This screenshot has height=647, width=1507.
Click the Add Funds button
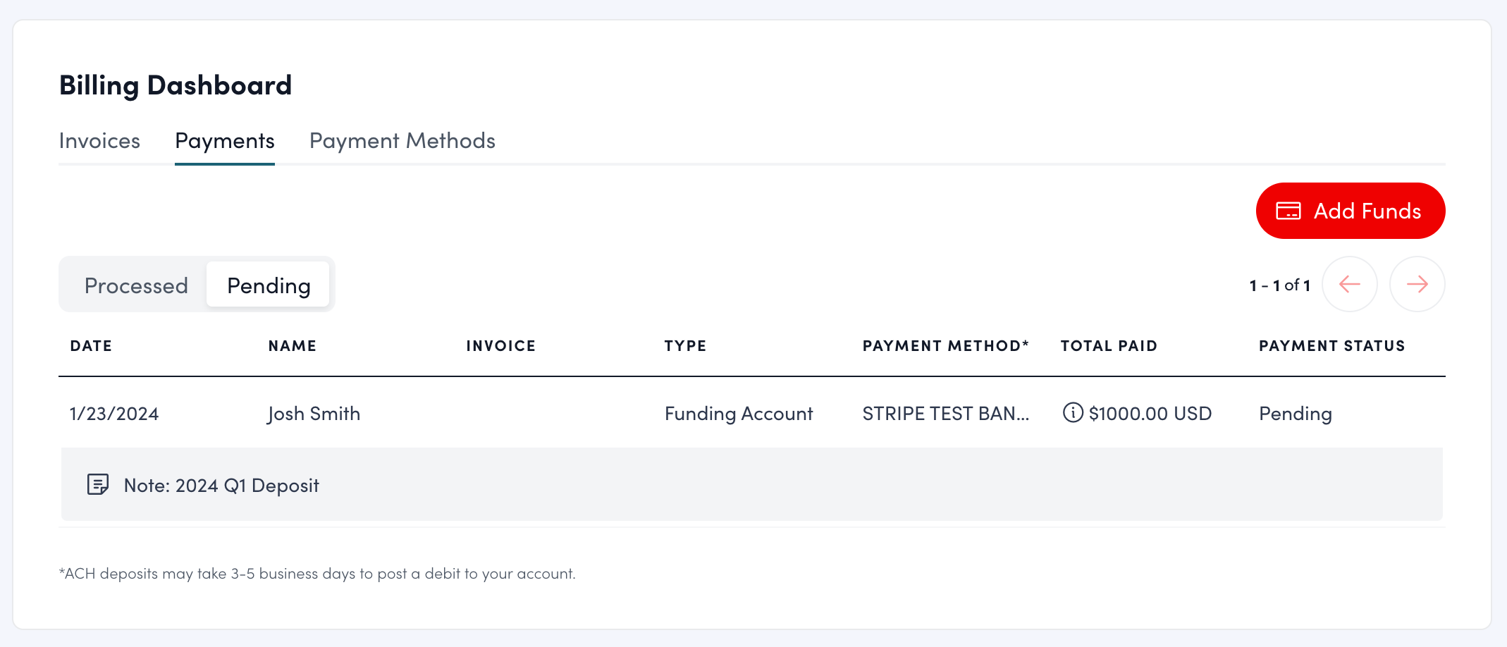1350,210
